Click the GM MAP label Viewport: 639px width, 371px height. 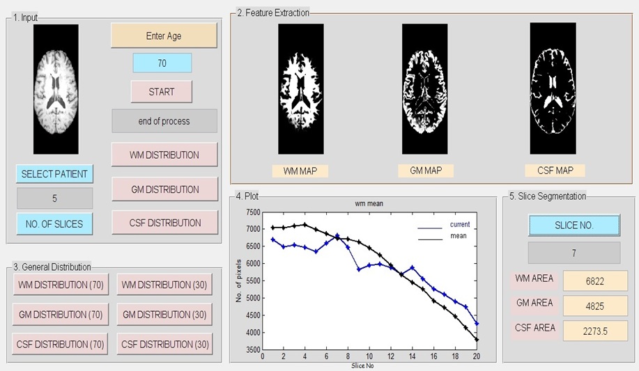(x=426, y=171)
